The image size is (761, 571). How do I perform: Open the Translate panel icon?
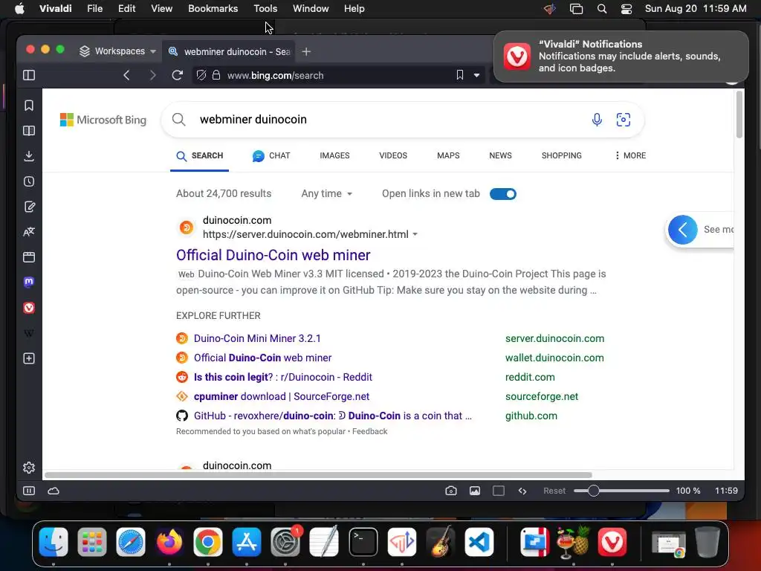29,232
